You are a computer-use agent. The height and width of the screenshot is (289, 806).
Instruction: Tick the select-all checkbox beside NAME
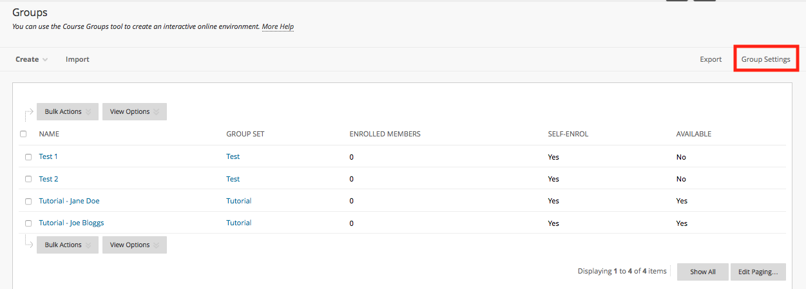click(24, 134)
